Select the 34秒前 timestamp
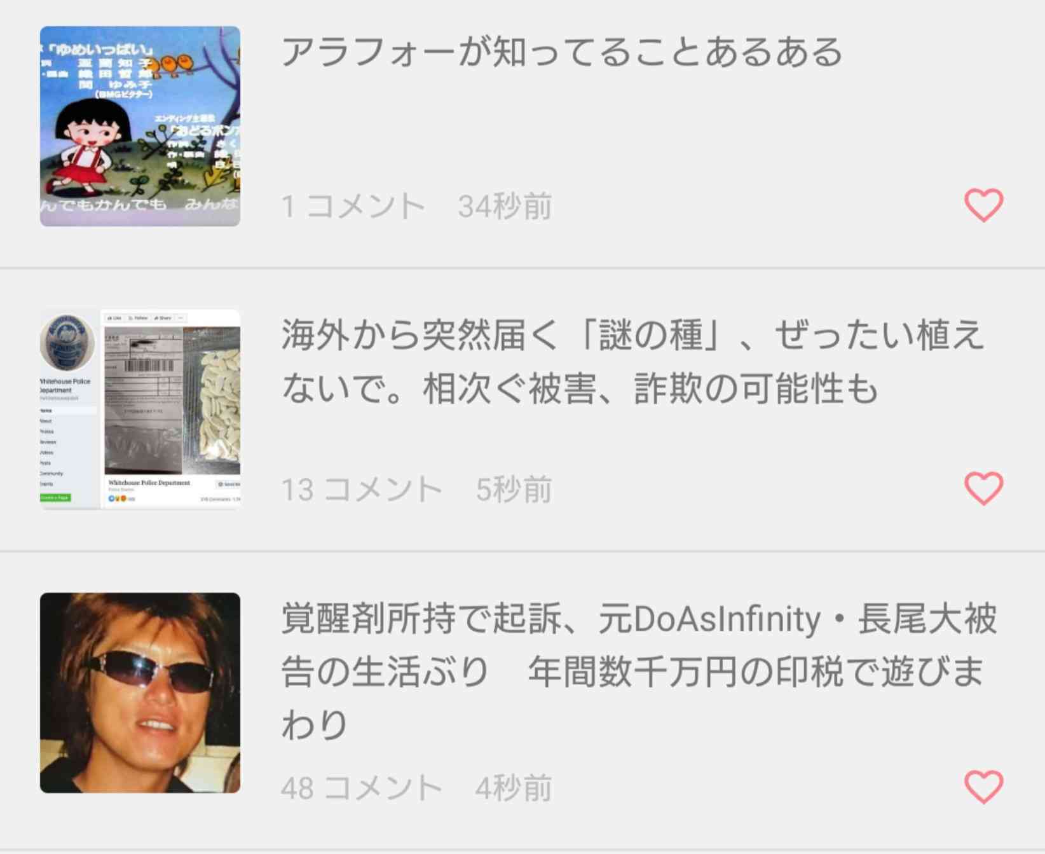Viewport: 1045px width, 854px height. point(505,207)
